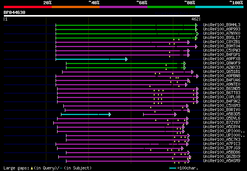Click the purple alignment bar of UniRef100_B7ZY87
This screenshot has width=247, height=171.
point(120,123)
